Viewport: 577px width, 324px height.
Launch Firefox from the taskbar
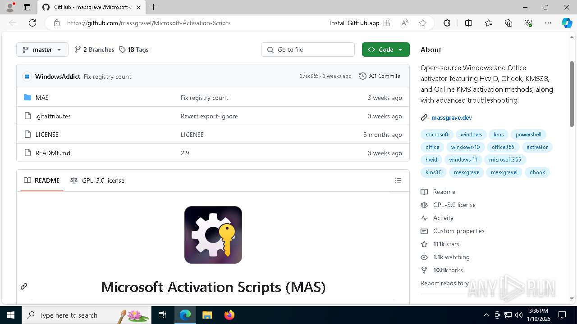[x=229, y=315]
